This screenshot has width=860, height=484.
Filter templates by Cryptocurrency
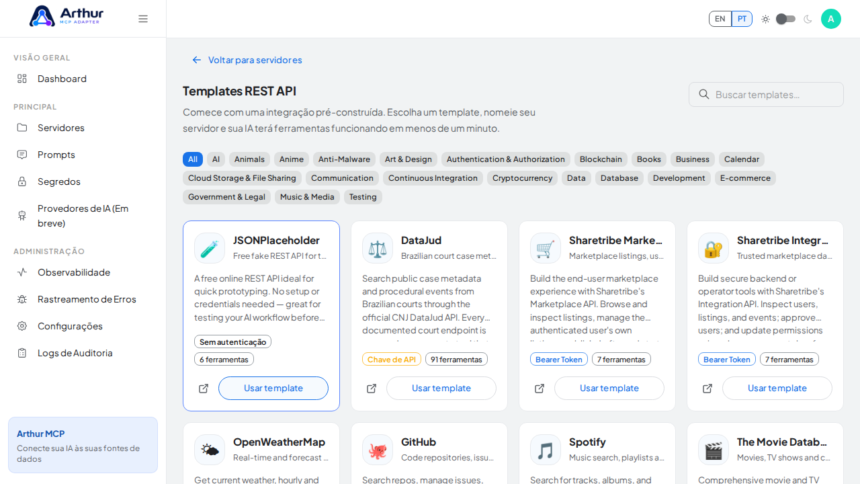click(522, 178)
